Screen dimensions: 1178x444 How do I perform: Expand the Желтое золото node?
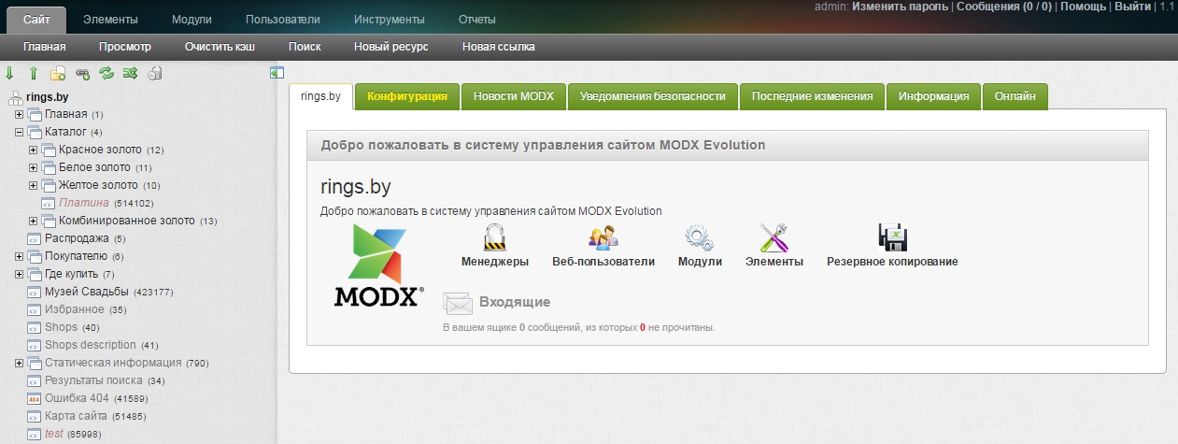coord(34,185)
